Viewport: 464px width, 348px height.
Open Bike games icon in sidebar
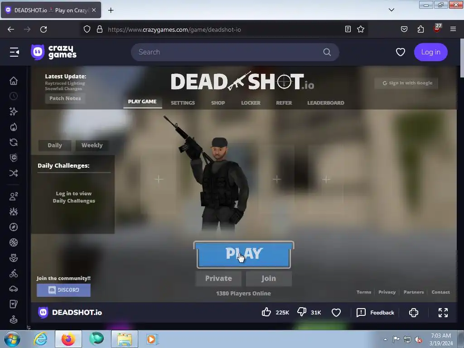click(14, 273)
